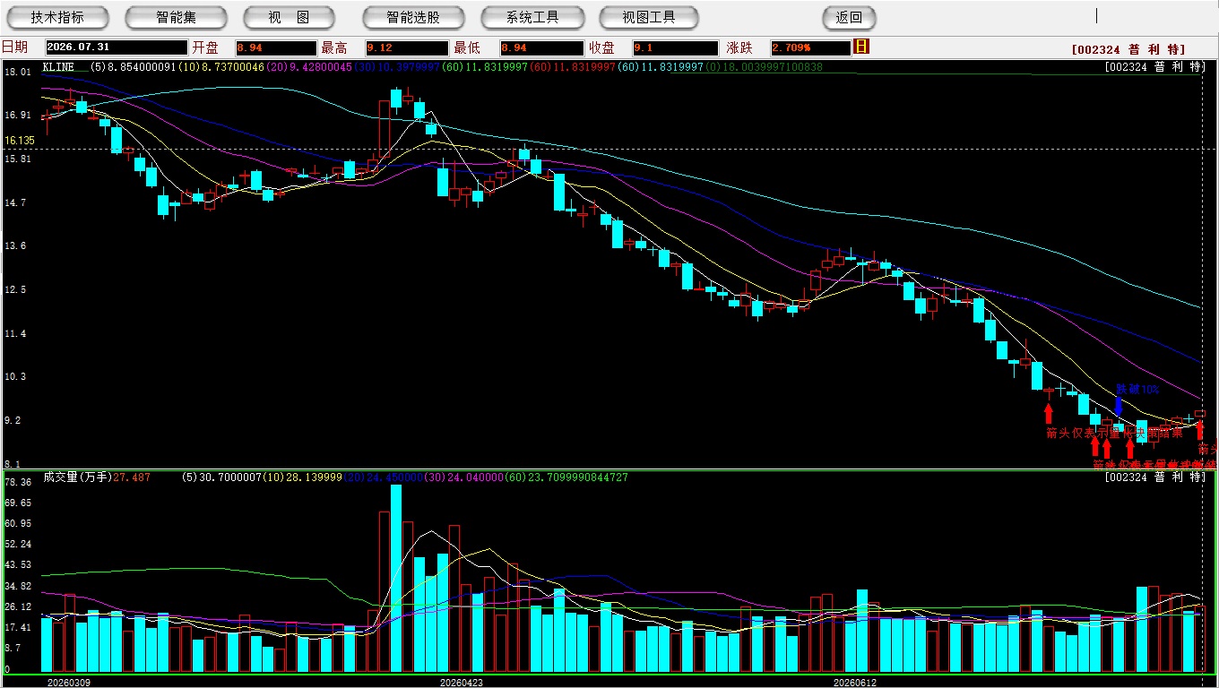Click the 返回 button to go back
This screenshot has width=1219, height=688.
tap(849, 17)
